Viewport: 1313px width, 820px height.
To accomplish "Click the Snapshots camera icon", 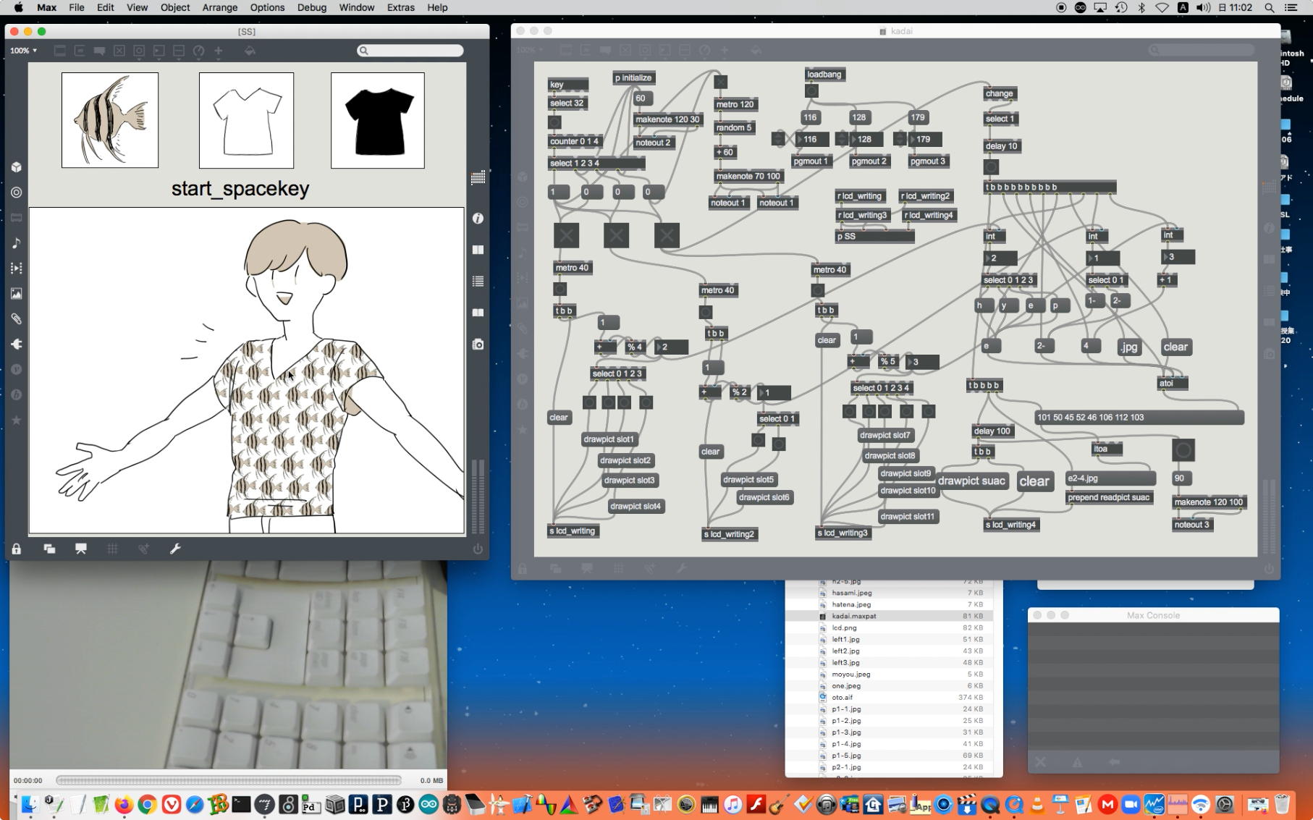I will click(x=478, y=345).
